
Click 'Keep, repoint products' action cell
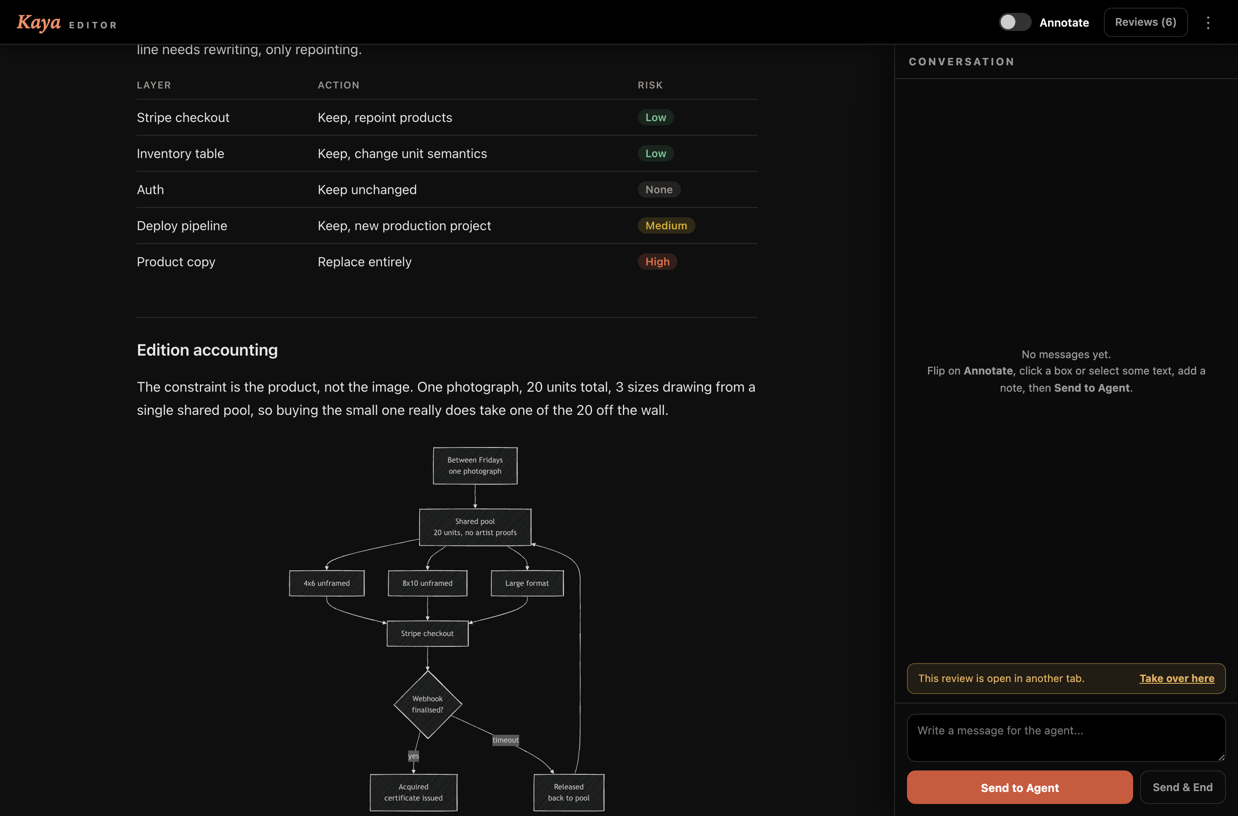pos(385,118)
